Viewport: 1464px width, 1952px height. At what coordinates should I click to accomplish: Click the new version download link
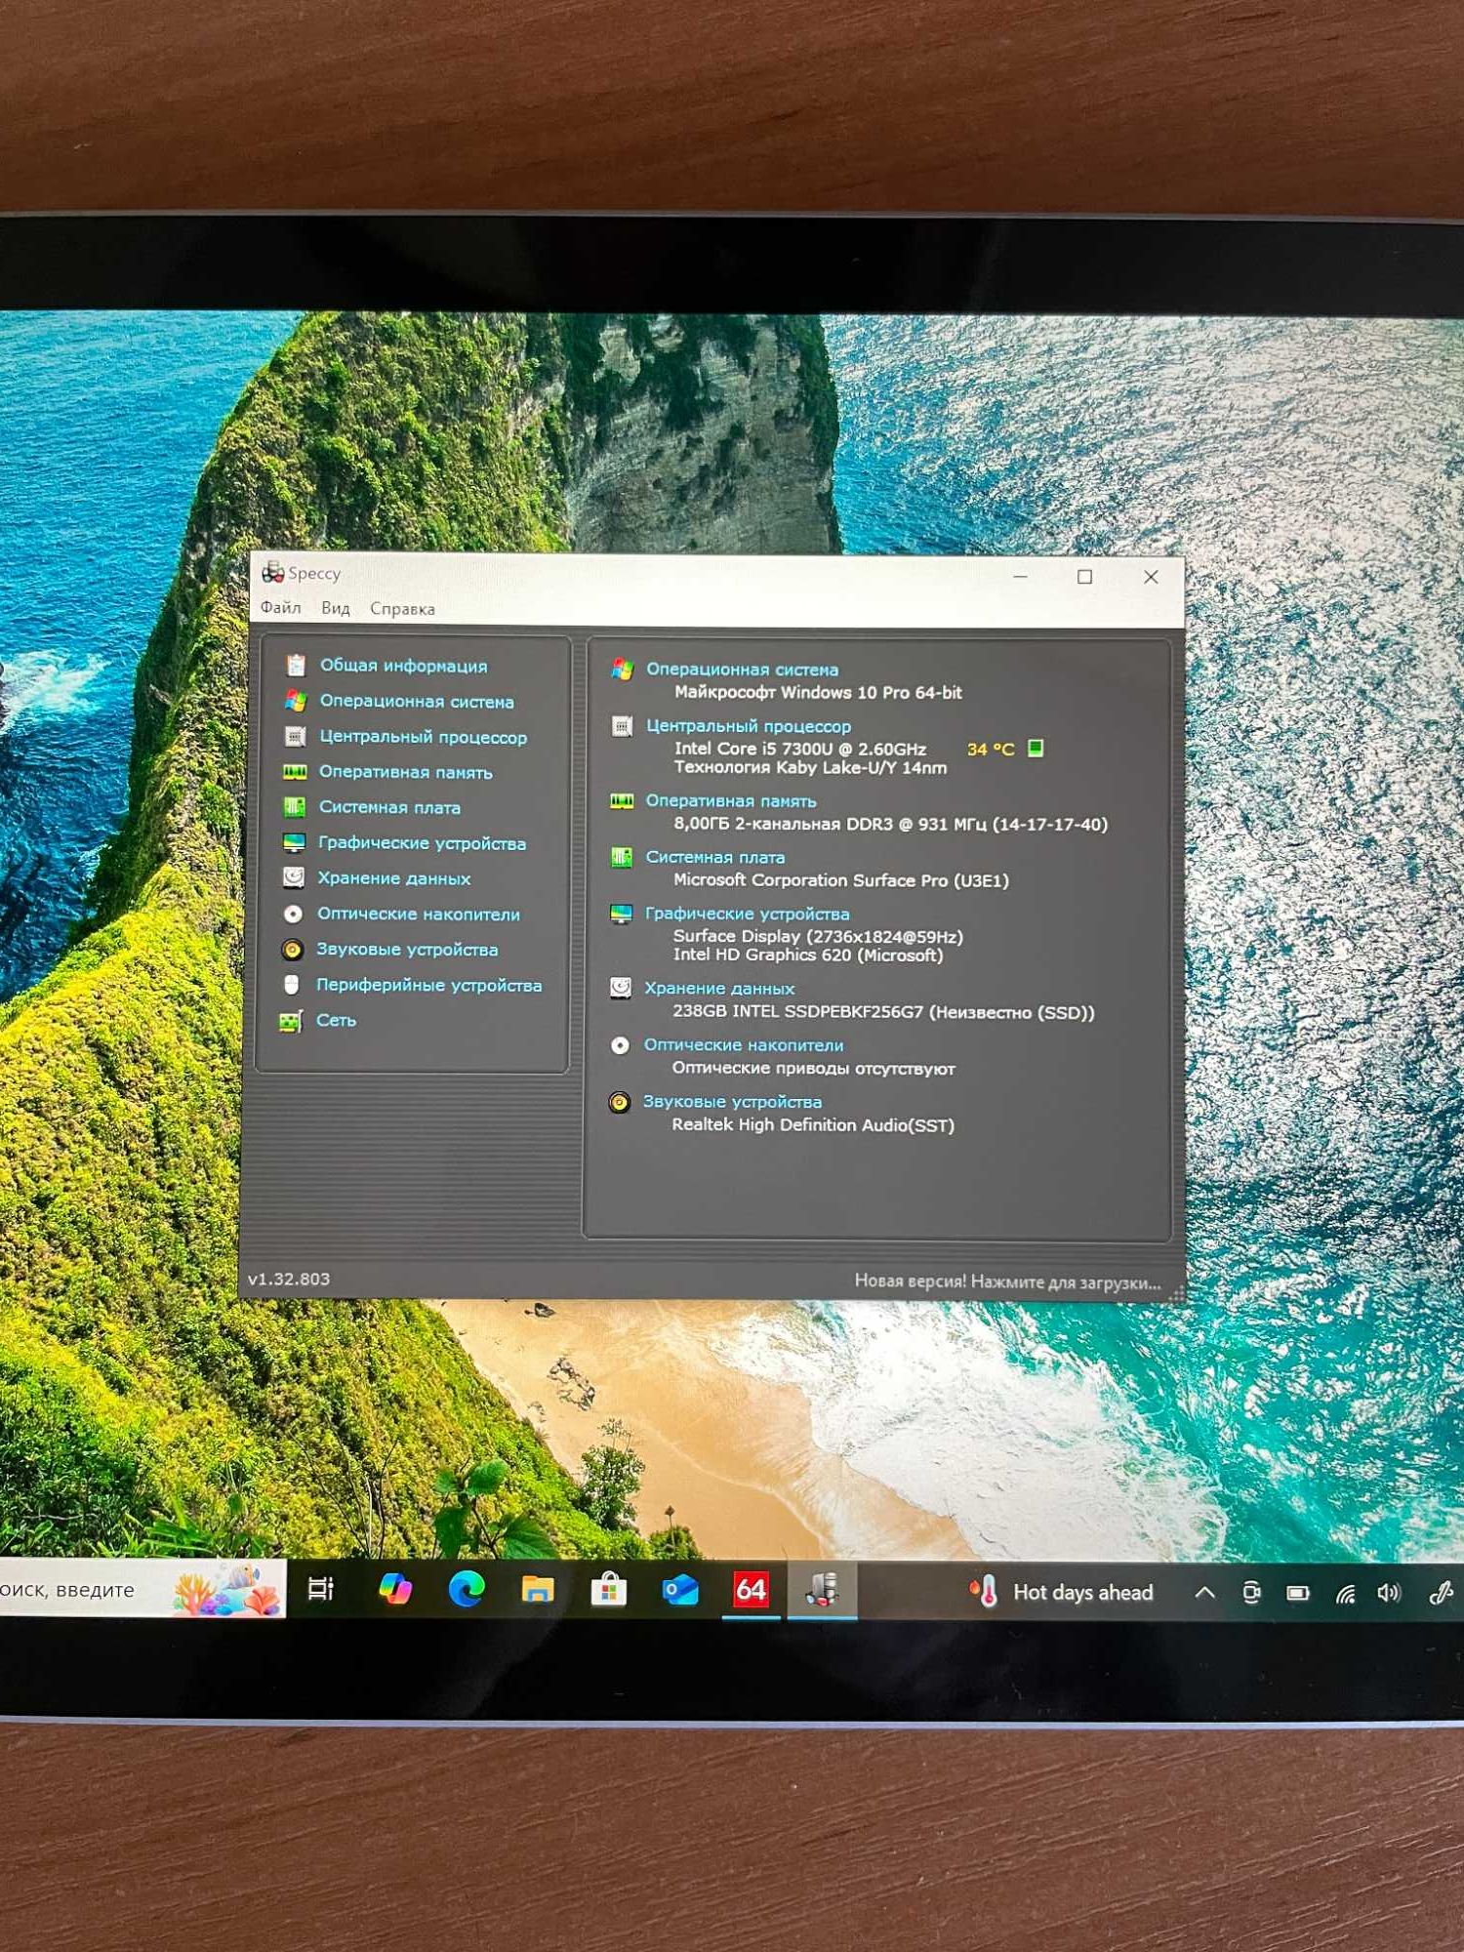click(x=1007, y=1281)
